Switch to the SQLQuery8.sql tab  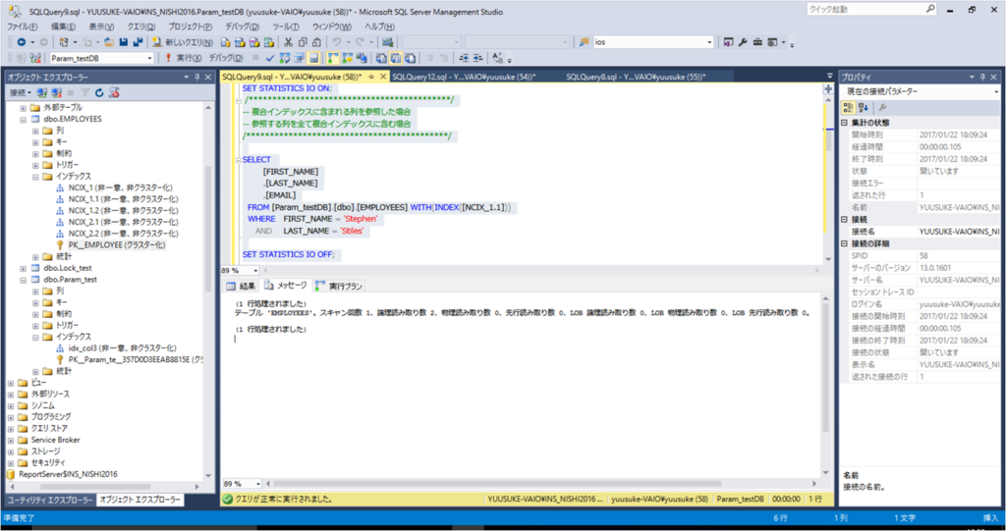pos(636,77)
